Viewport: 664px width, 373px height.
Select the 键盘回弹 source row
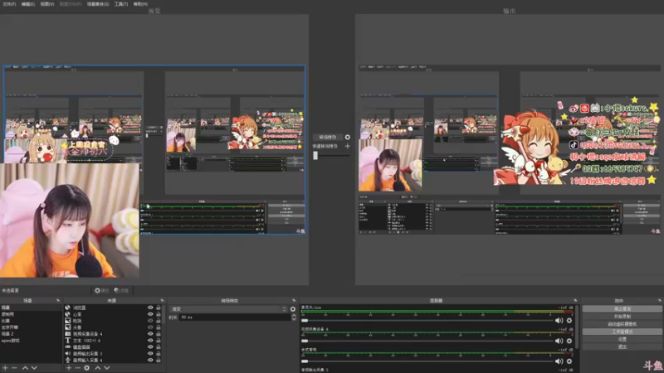click(x=113, y=346)
